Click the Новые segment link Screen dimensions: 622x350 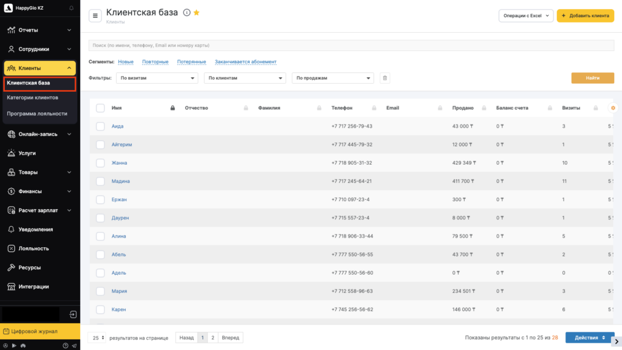126,62
